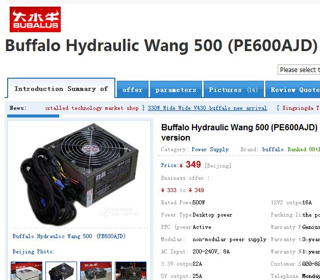Image resolution: width=320 pixels, height=280 pixels.
Task: Open the parameters tab
Action: 176,89
